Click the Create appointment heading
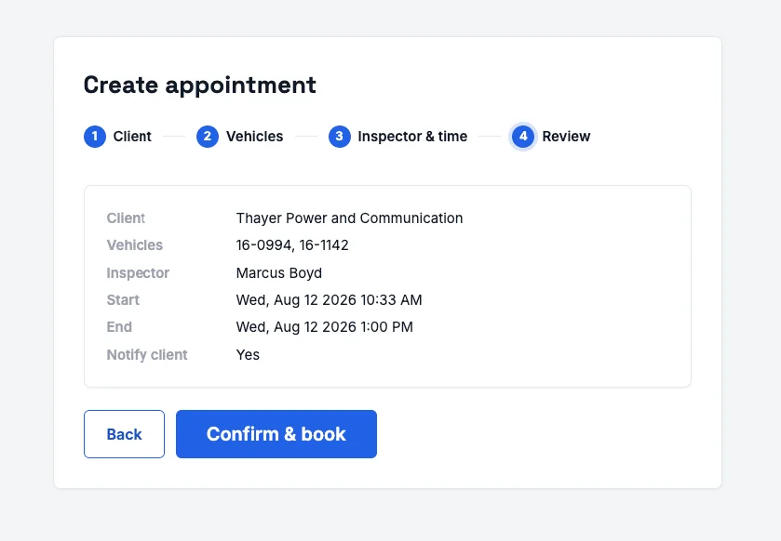781x541 pixels. 200,86
